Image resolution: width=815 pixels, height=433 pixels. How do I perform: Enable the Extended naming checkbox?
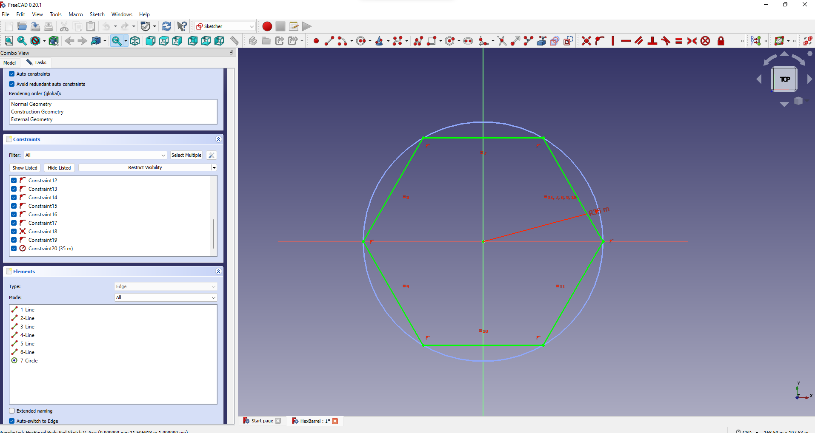click(x=12, y=411)
